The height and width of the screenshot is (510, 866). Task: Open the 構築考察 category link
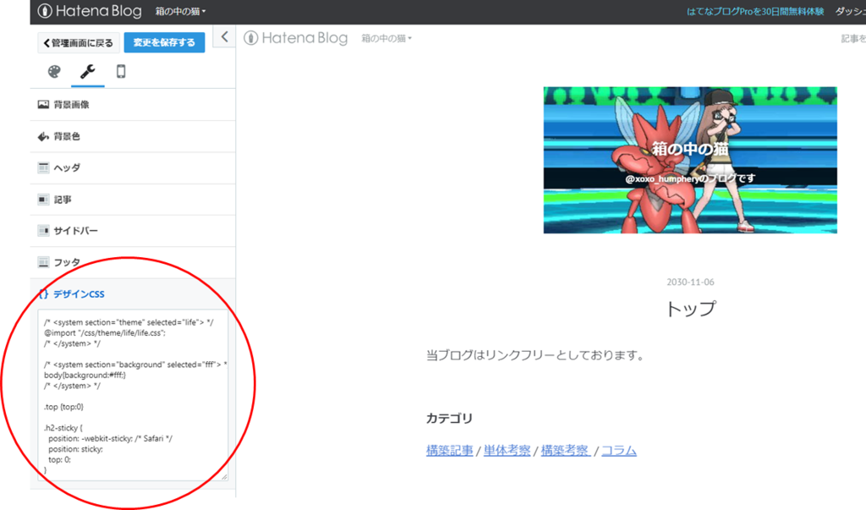[x=566, y=451]
